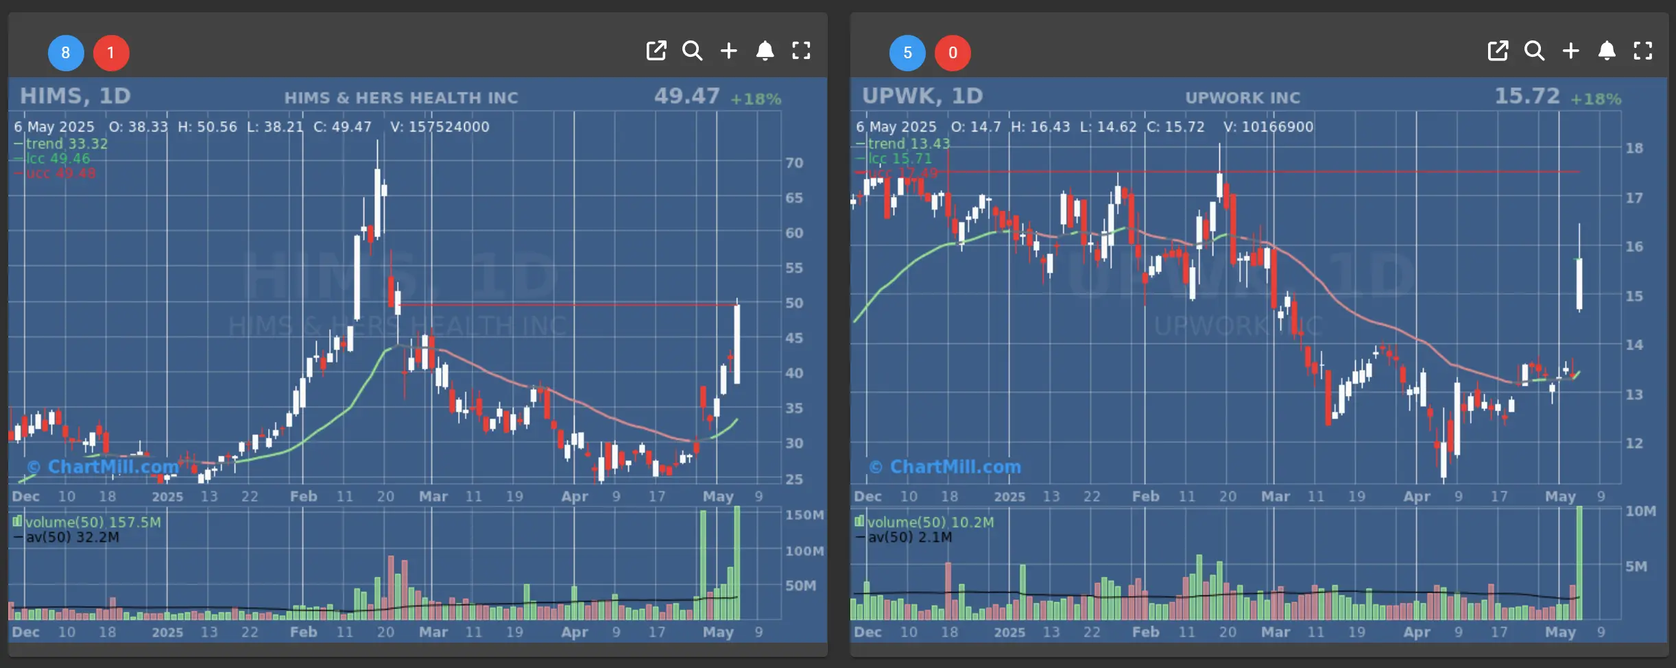Click volume(50) 157.5M label on HIMS
Viewport: 1676px width, 668px height.
pos(87,522)
